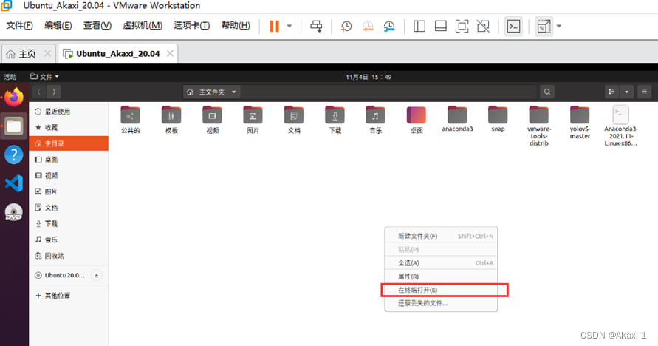Choose 还原丢失的文件... in the context menu

(x=441, y=303)
